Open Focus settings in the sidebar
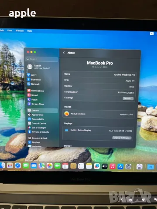Viewport: 157px width, 209px height. 32,100
